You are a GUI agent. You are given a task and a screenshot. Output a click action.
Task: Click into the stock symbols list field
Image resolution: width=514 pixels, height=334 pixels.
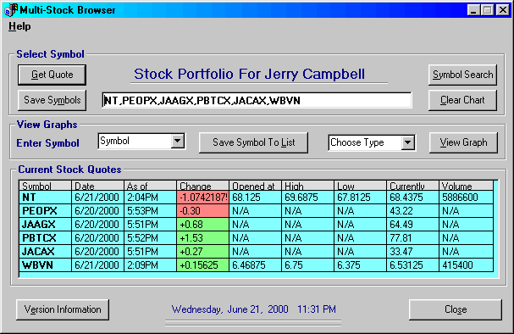tap(257, 100)
